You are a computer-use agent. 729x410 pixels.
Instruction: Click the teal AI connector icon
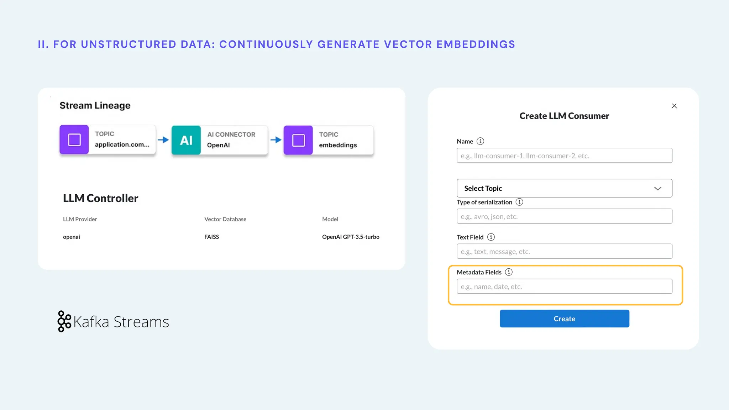[186, 140]
